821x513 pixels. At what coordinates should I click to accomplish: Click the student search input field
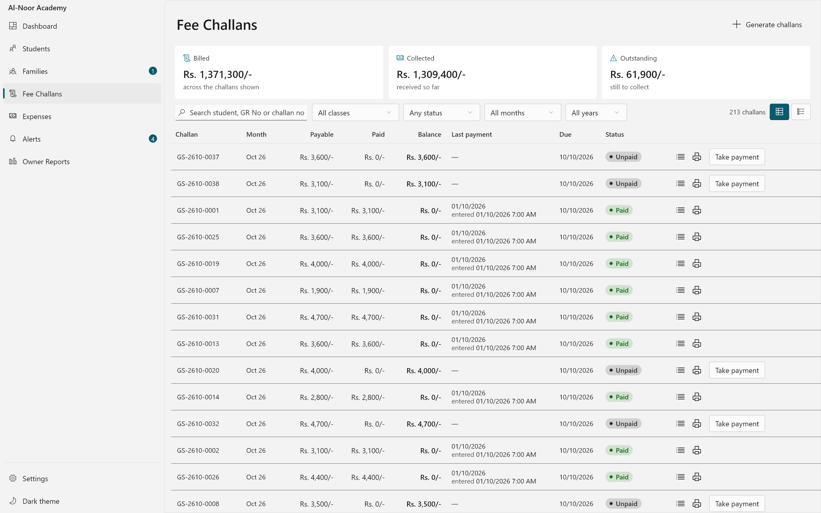coord(241,112)
